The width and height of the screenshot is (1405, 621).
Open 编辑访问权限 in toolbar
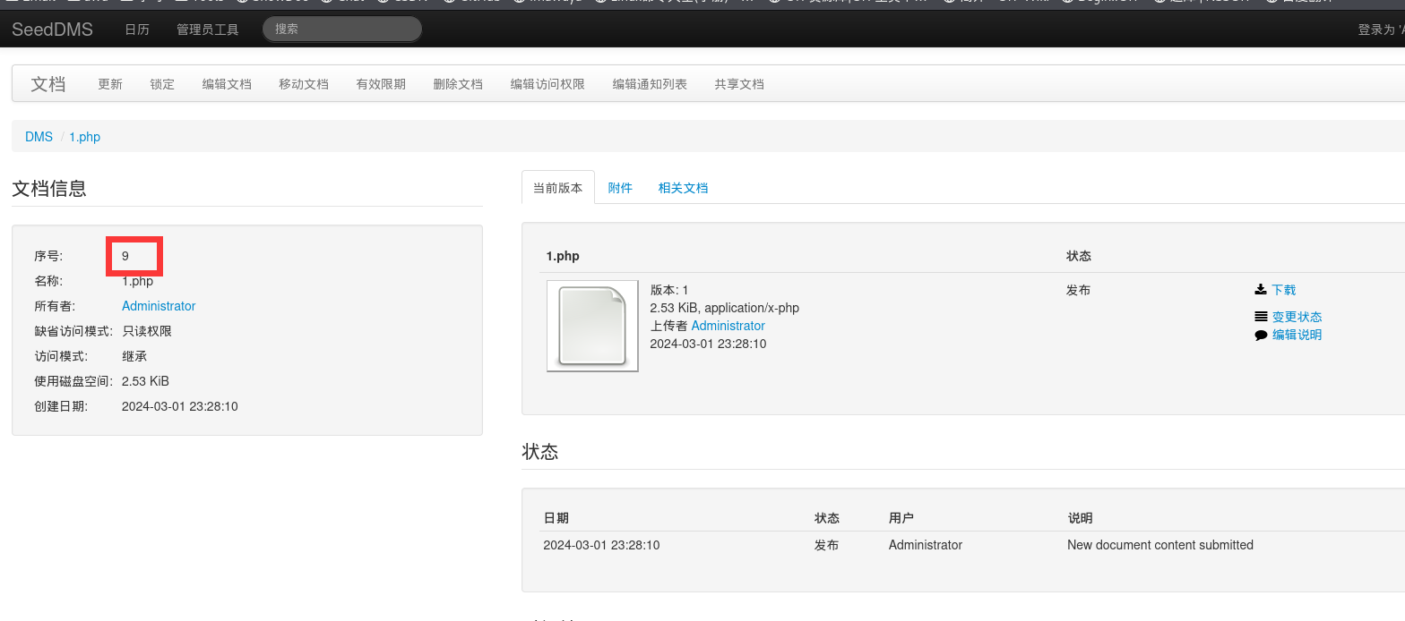pos(547,84)
